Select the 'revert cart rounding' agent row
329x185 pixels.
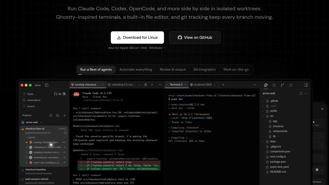[x=46, y=163]
